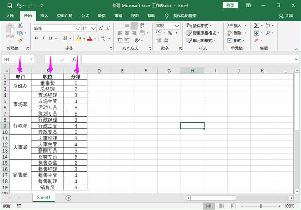Increase decimal places
The image size is (301, 210).
(158, 40)
